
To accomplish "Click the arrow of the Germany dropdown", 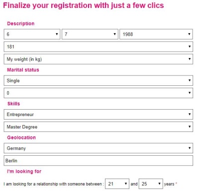I will click(x=190, y=148).
